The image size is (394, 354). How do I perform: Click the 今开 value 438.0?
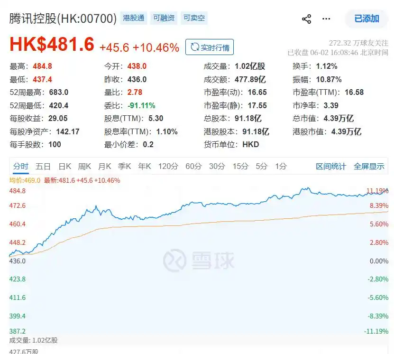tap(137, 66)
